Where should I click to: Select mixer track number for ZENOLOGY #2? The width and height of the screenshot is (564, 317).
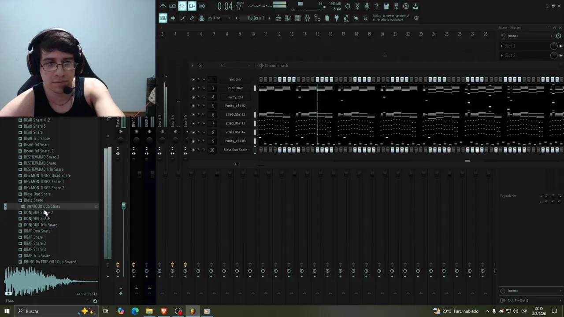click(212, 114)
